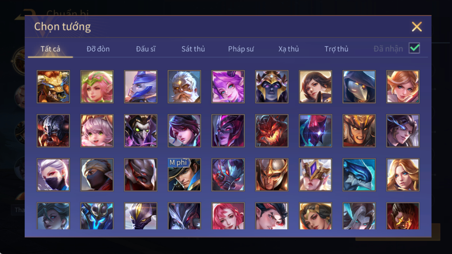Pick the white-haired masked ninja woman

click(53, 175)
